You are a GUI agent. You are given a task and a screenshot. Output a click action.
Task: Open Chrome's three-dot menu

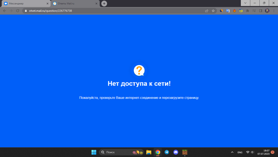(273, 11)
